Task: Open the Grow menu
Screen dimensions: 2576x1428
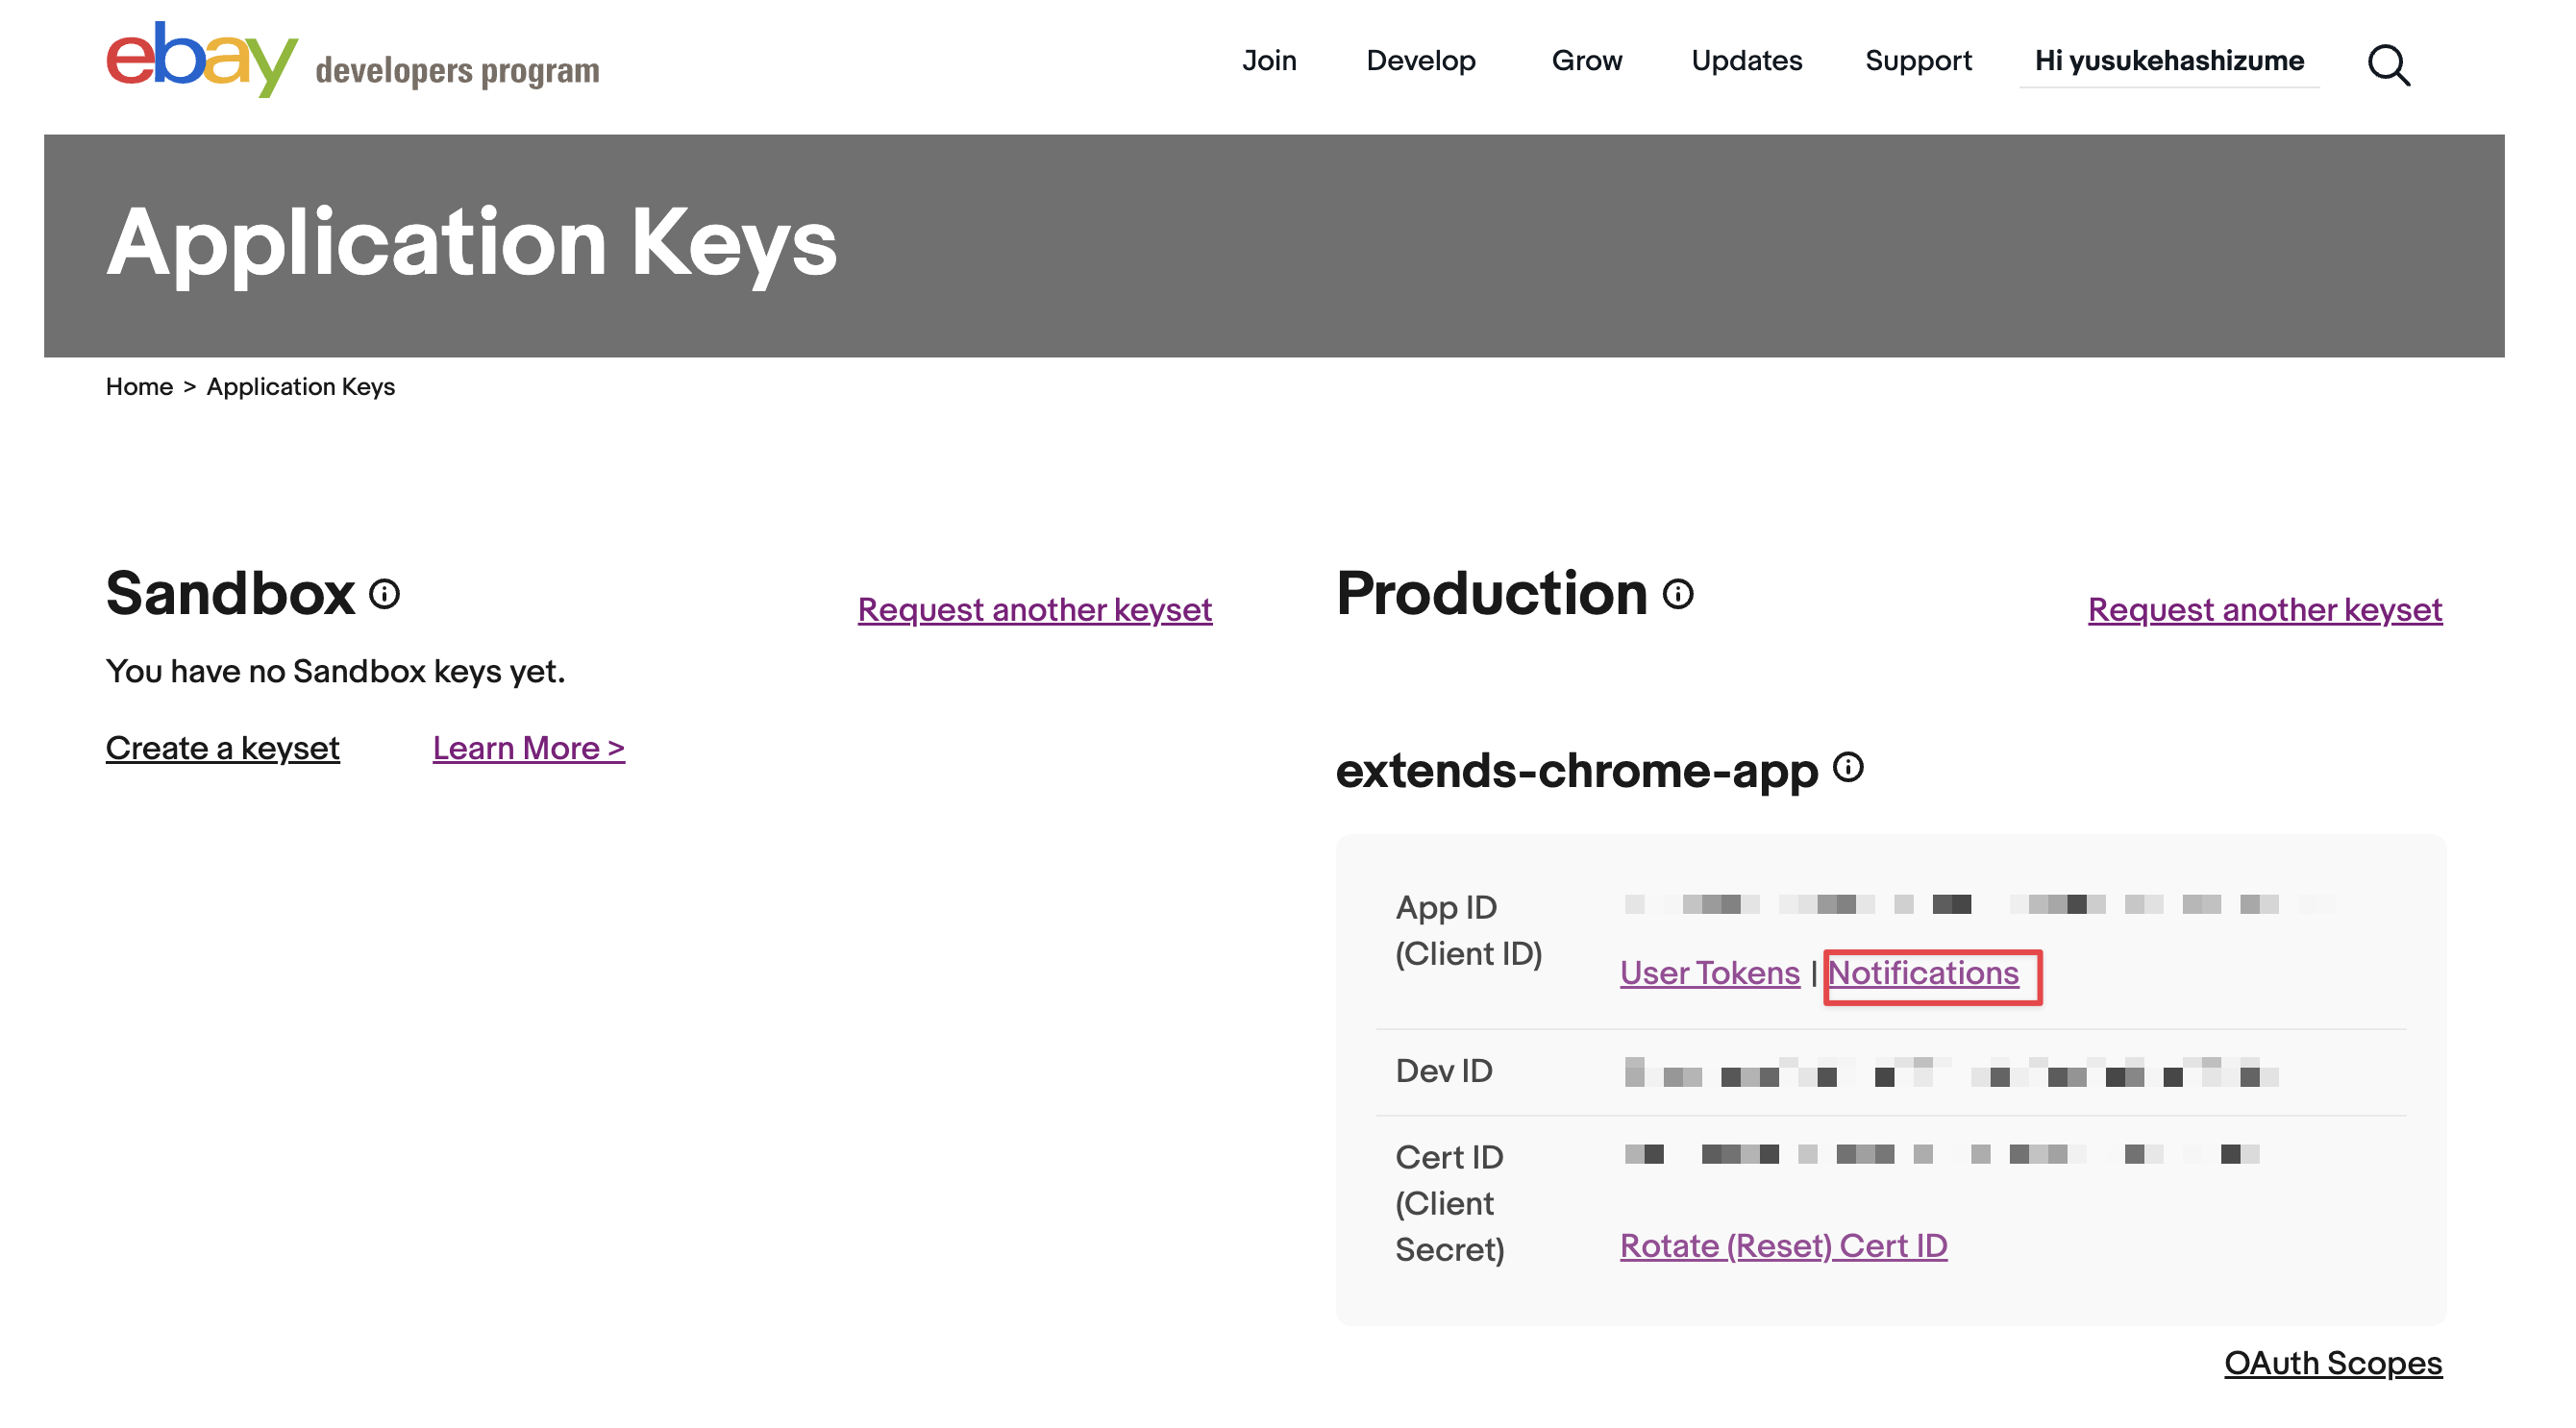Action: 1587,61
